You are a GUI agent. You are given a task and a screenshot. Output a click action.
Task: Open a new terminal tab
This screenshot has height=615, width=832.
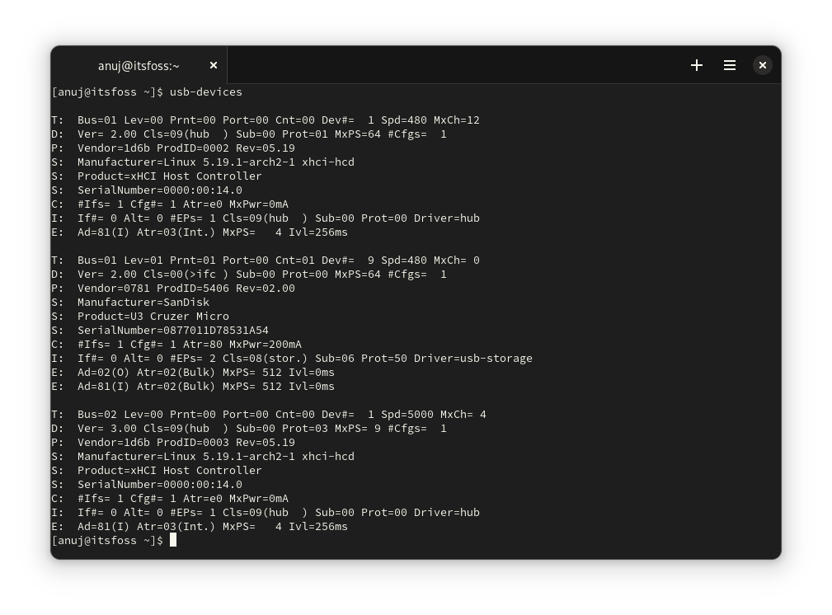697,65
